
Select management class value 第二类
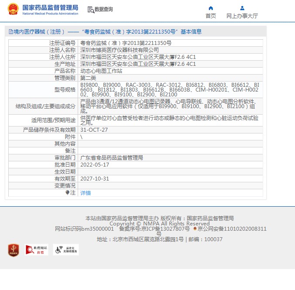[88, 78]
